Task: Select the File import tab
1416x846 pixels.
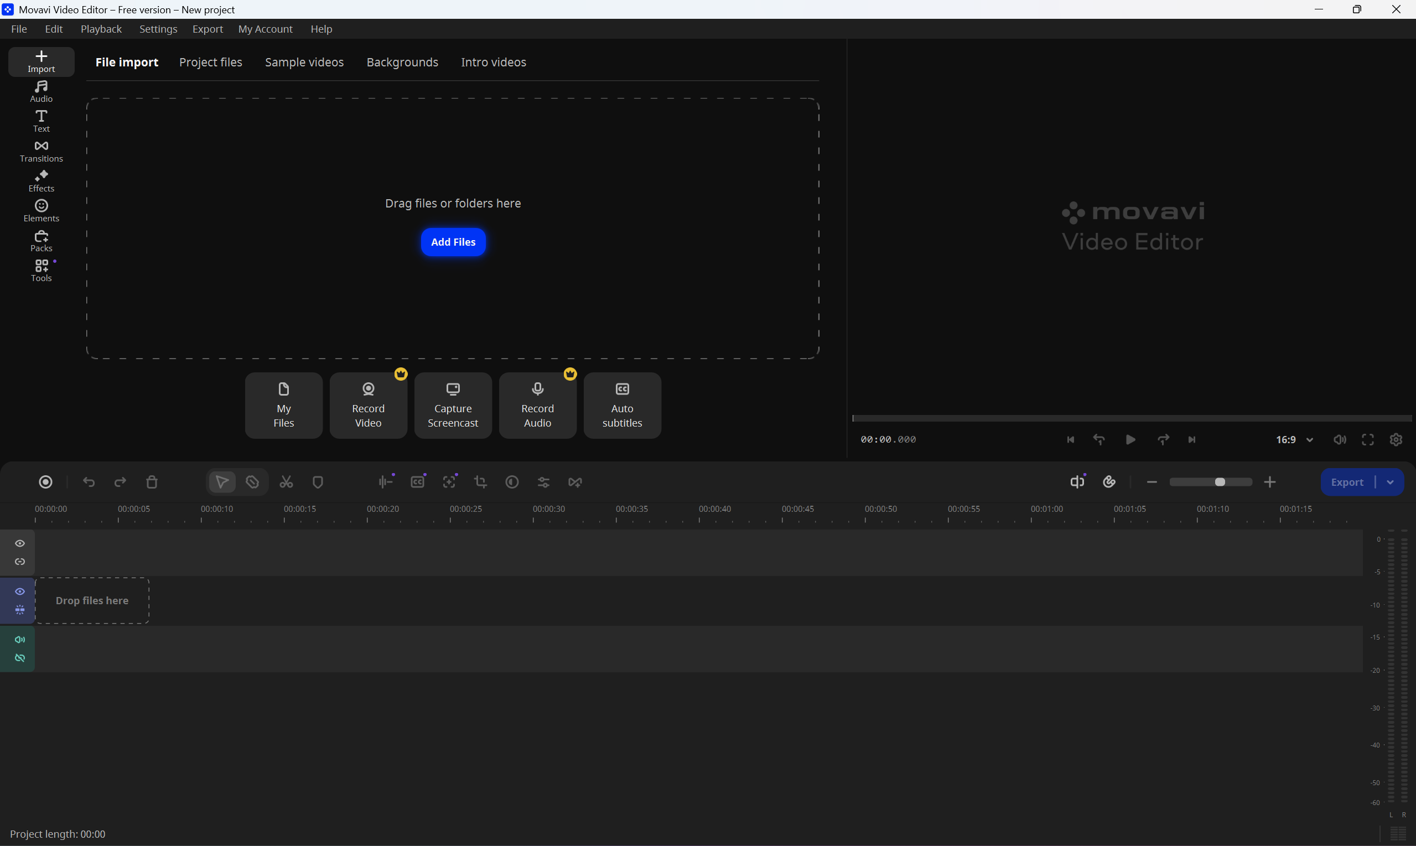Action: point(127,62)
